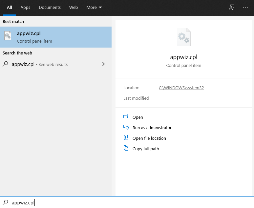The image size is (254, 208).
Task: Click the Copy full path icon
Action: (x=126, y=148)
